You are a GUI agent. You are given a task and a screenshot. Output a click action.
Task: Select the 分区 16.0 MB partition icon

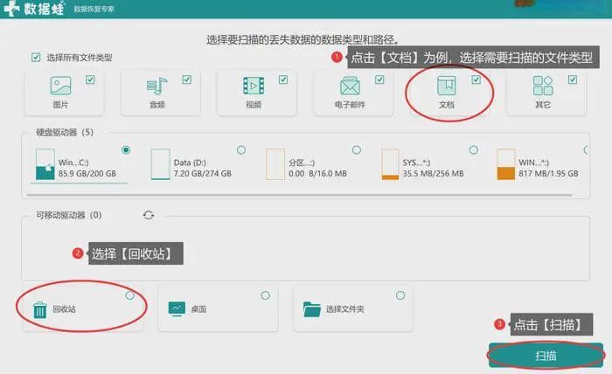point(275,164)
